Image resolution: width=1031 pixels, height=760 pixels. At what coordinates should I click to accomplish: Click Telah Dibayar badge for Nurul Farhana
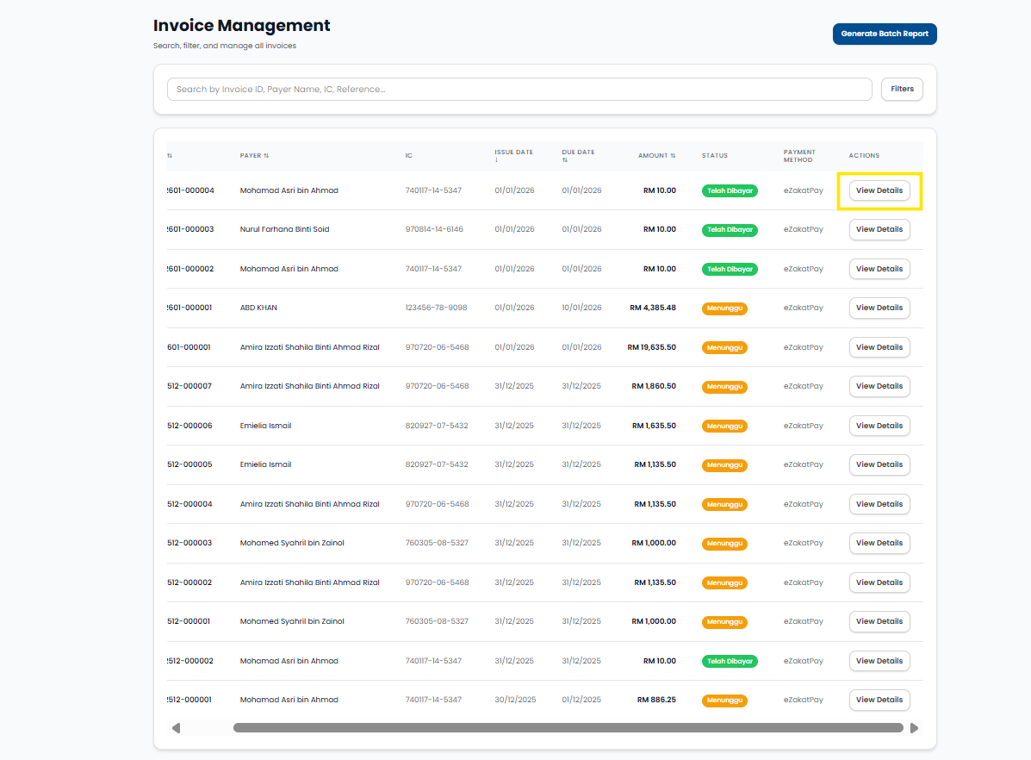tap(730, 230)
